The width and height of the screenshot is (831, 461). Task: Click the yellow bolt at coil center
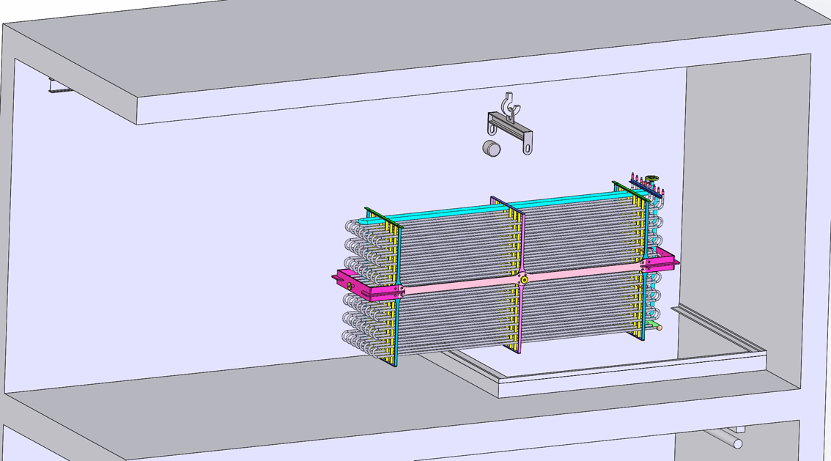524,280
